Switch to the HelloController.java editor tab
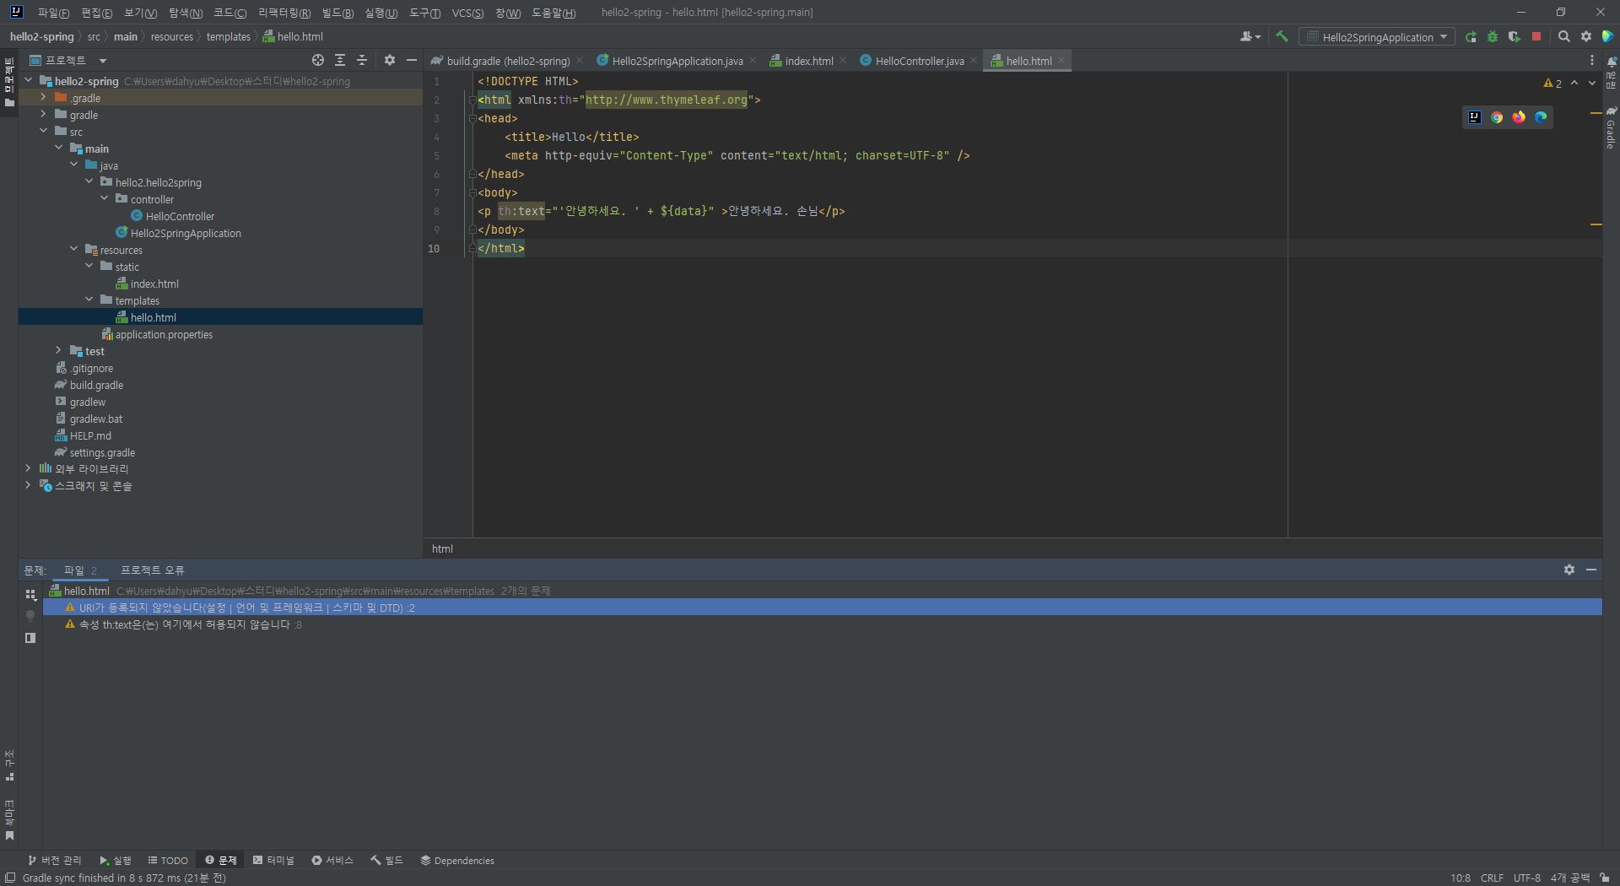 919,61
